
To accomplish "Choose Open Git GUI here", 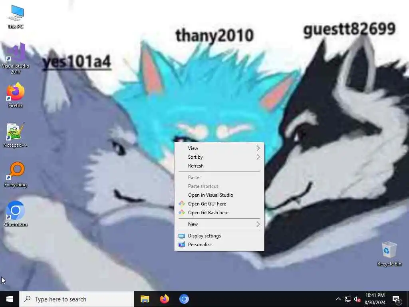I will [219, 204].
